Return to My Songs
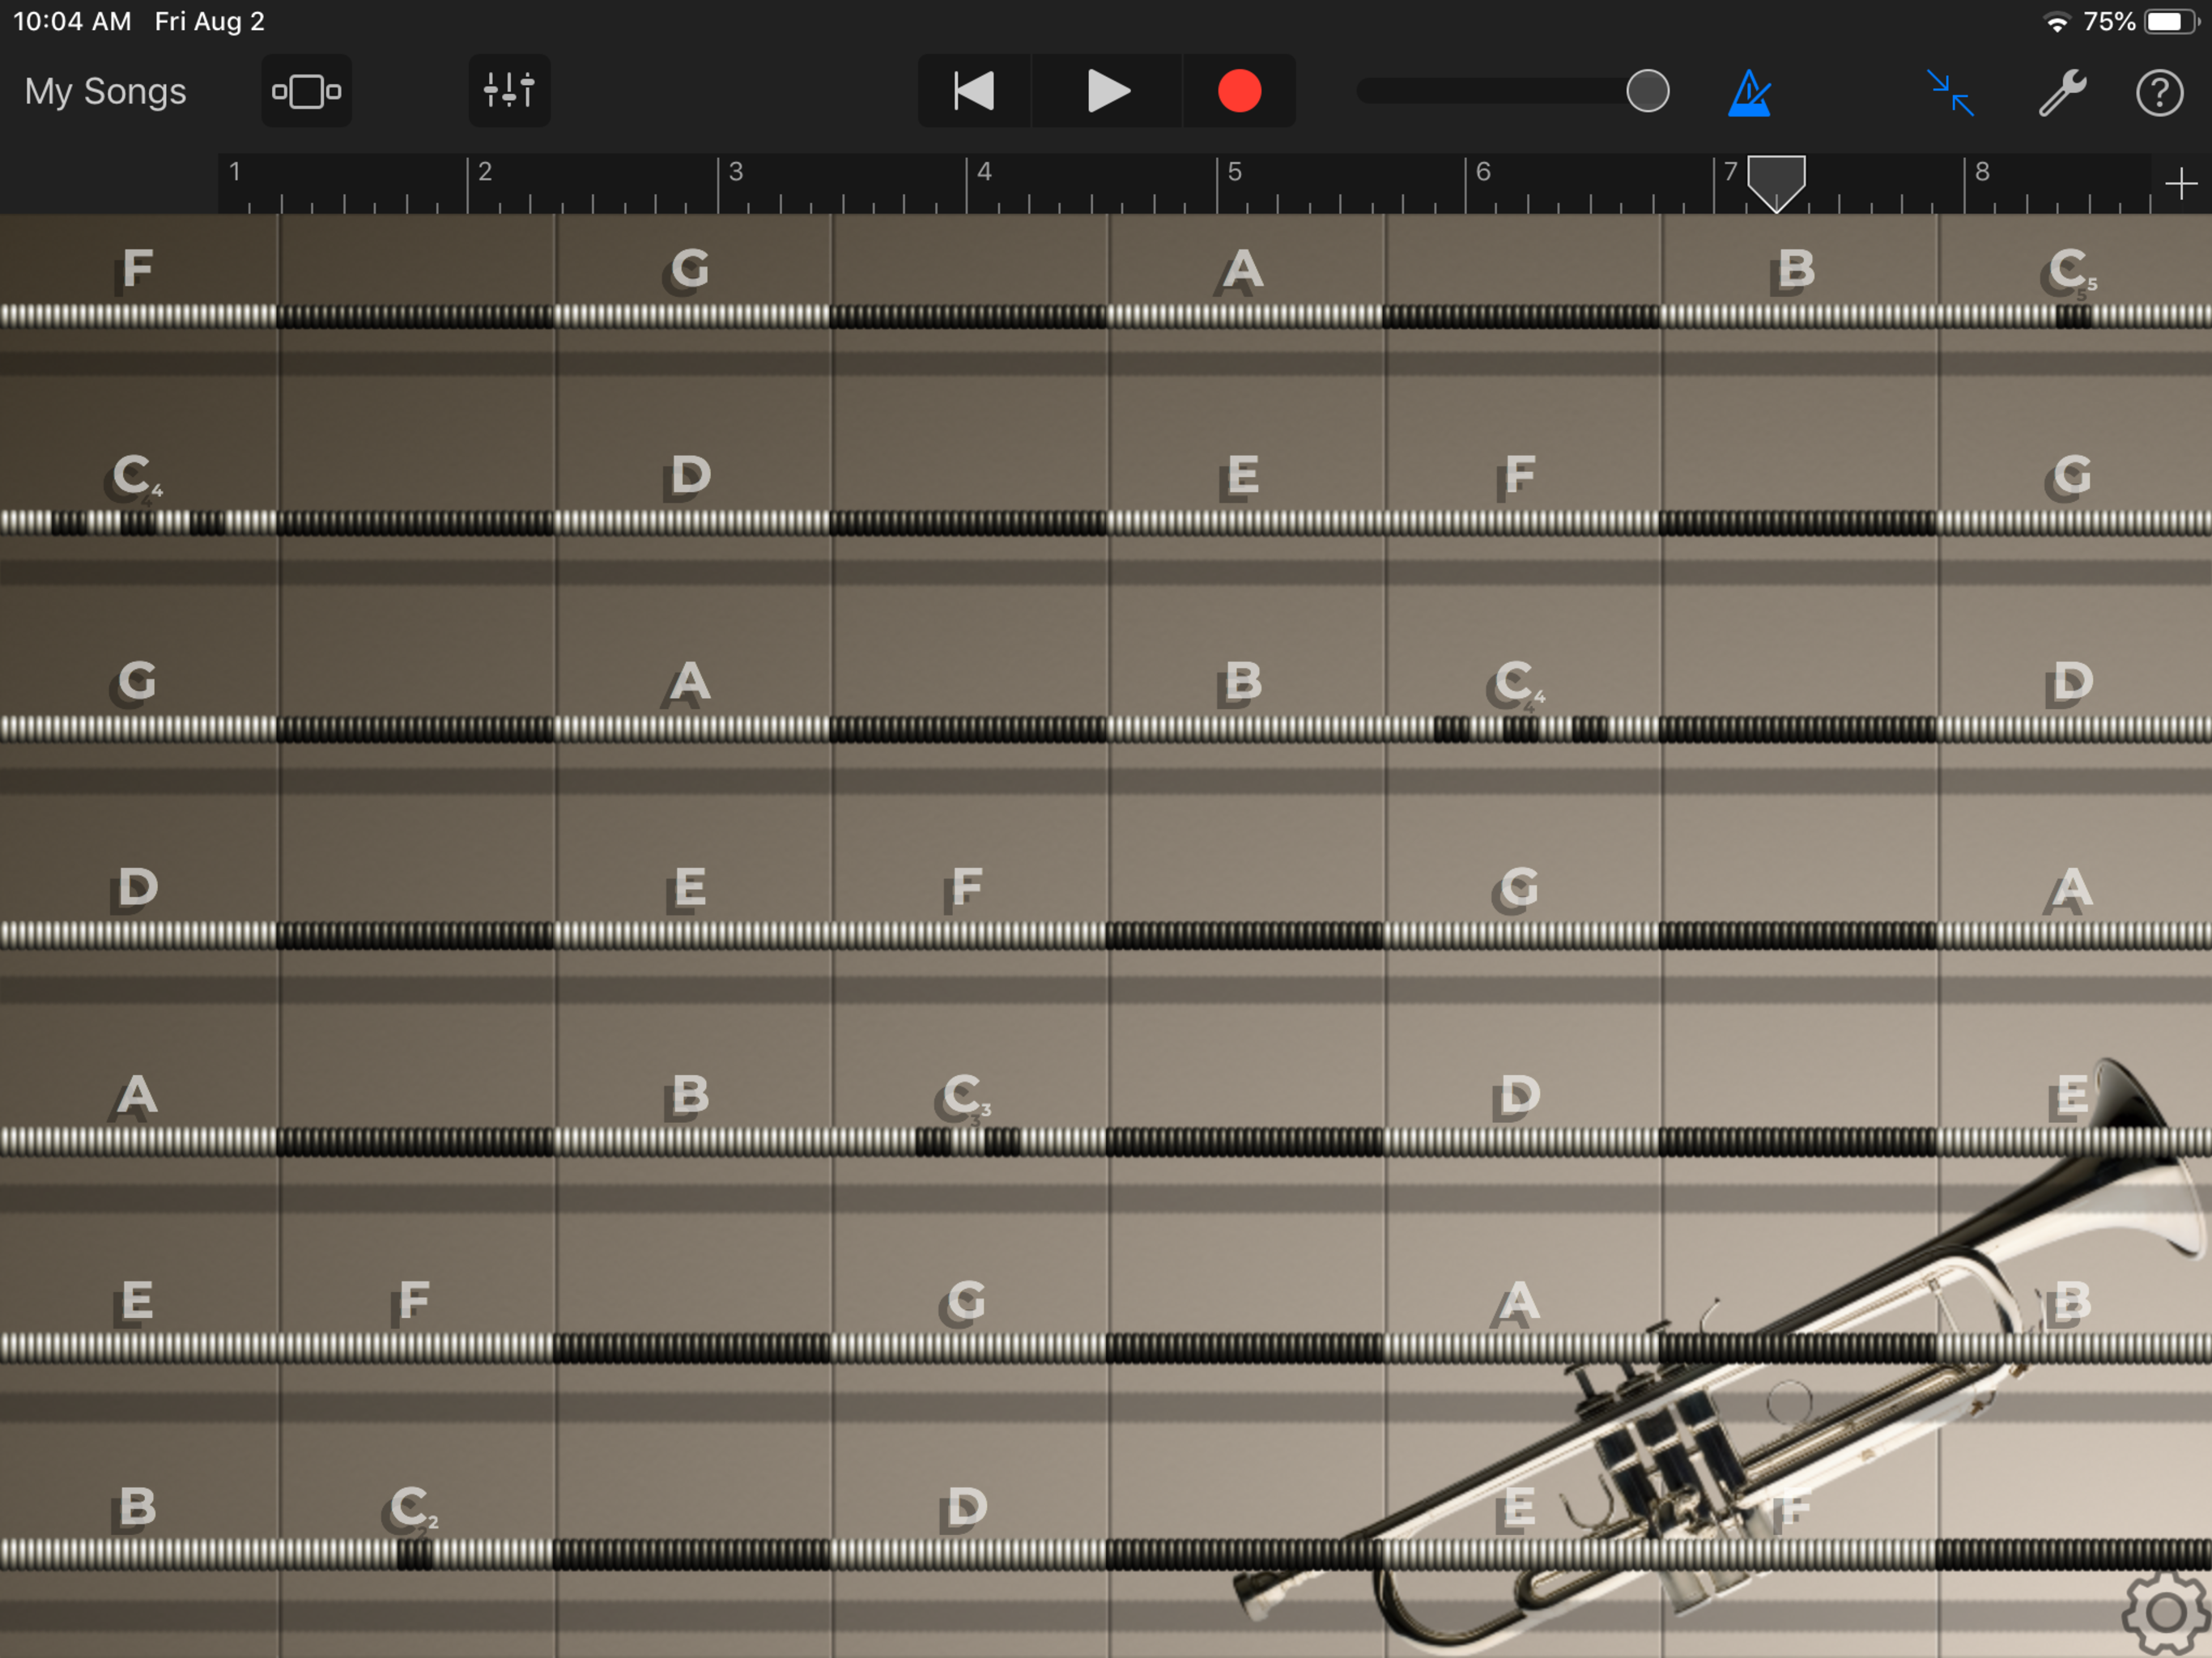The width and height of the screenshot is (2212, 1658). pyautogui.click(x=105, y=91)
